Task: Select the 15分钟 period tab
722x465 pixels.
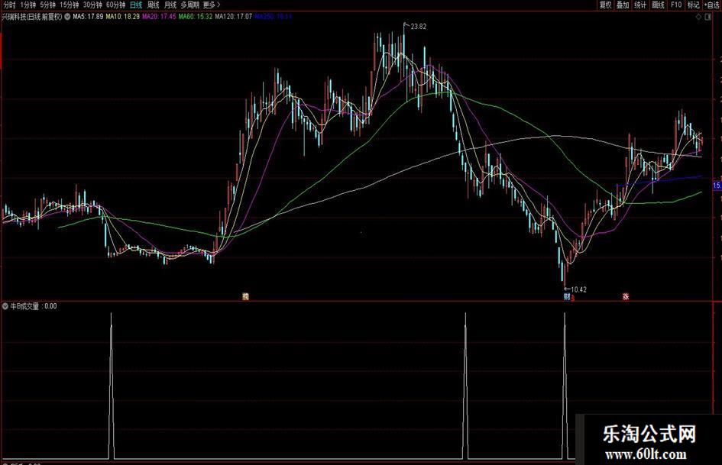Action: (x=69, y=5)
